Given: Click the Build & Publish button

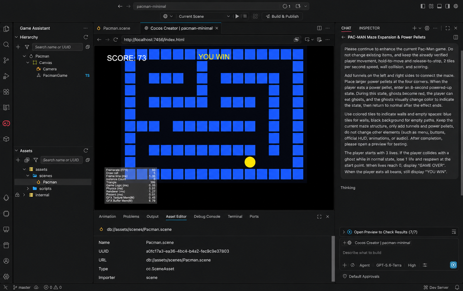Looking at the screenshot, I should pos(282,16).
